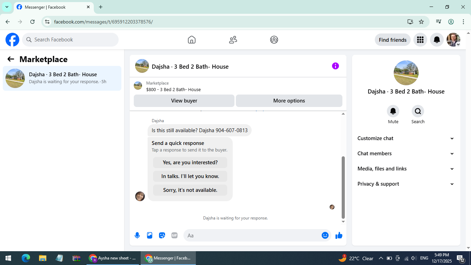The height and width of the screenshot is (265, 471).
Task: Send 'In talks. I'll let you know.' response
Action: coord(190,176)
